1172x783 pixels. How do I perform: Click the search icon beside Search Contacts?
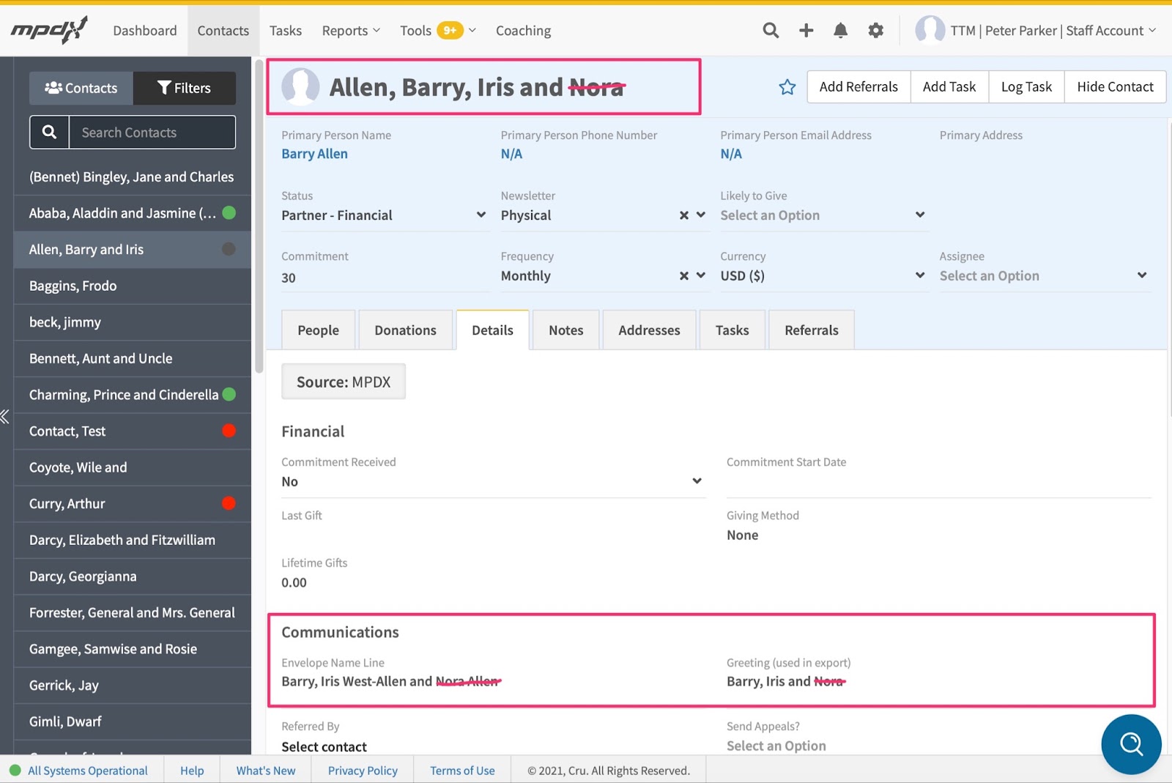coord(49,132)
